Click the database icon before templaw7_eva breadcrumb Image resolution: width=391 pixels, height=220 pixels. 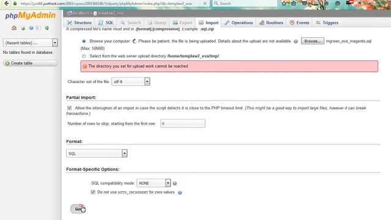95,13
